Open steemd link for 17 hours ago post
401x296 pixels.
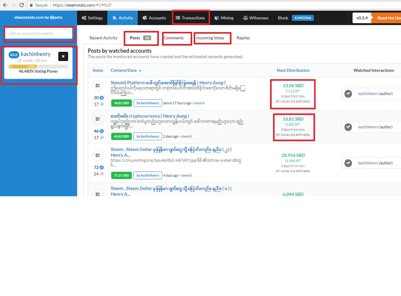pyautogui.click(x=199, y=103)
